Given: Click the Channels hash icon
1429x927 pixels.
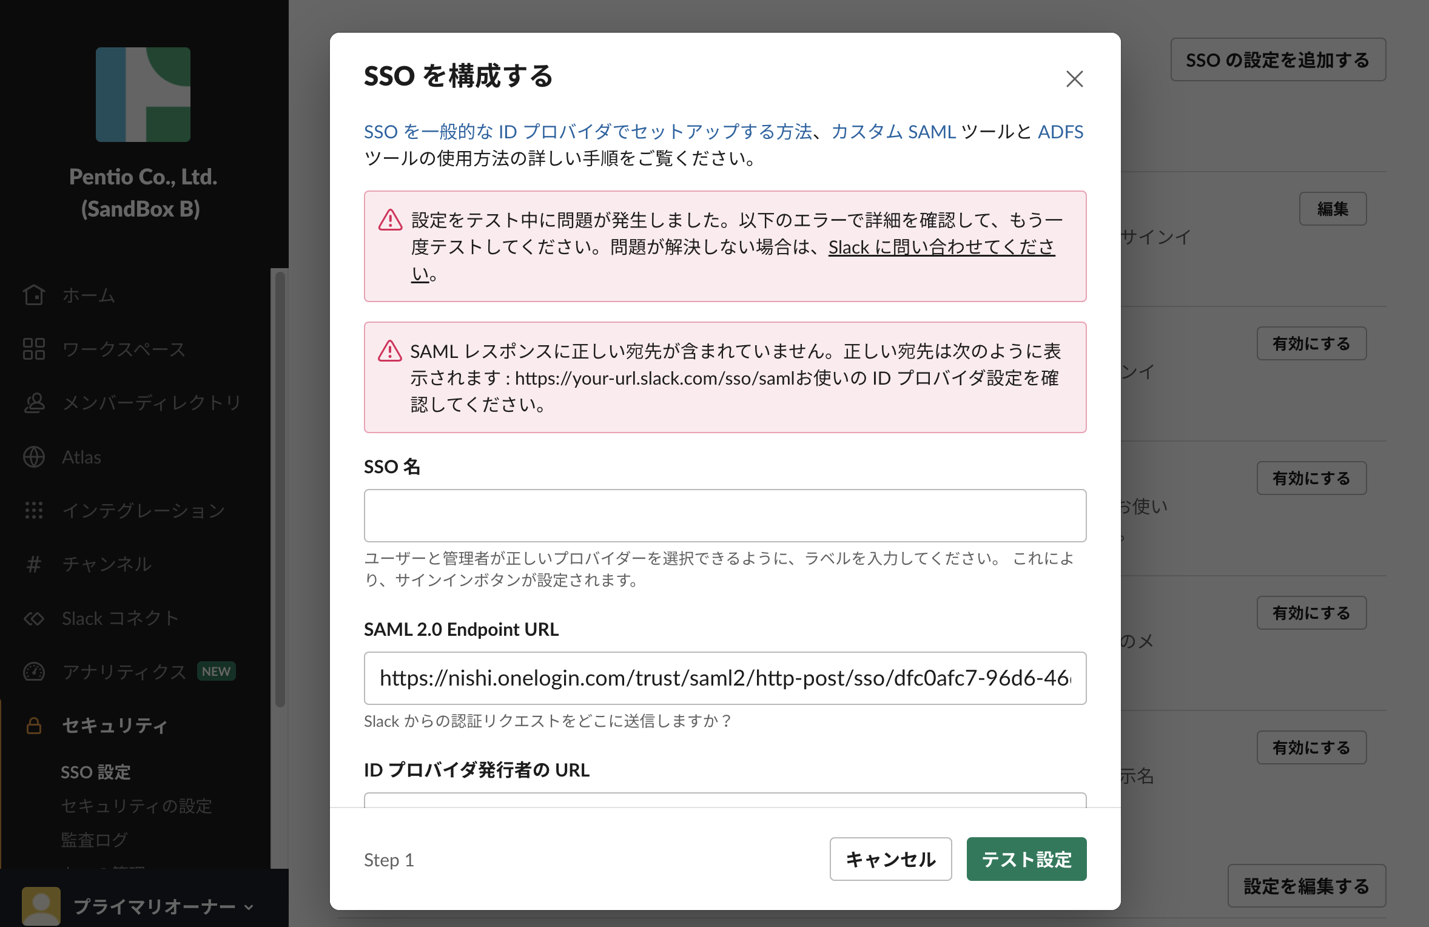Looking at the screenshot, I should click(x=34, y=564).
